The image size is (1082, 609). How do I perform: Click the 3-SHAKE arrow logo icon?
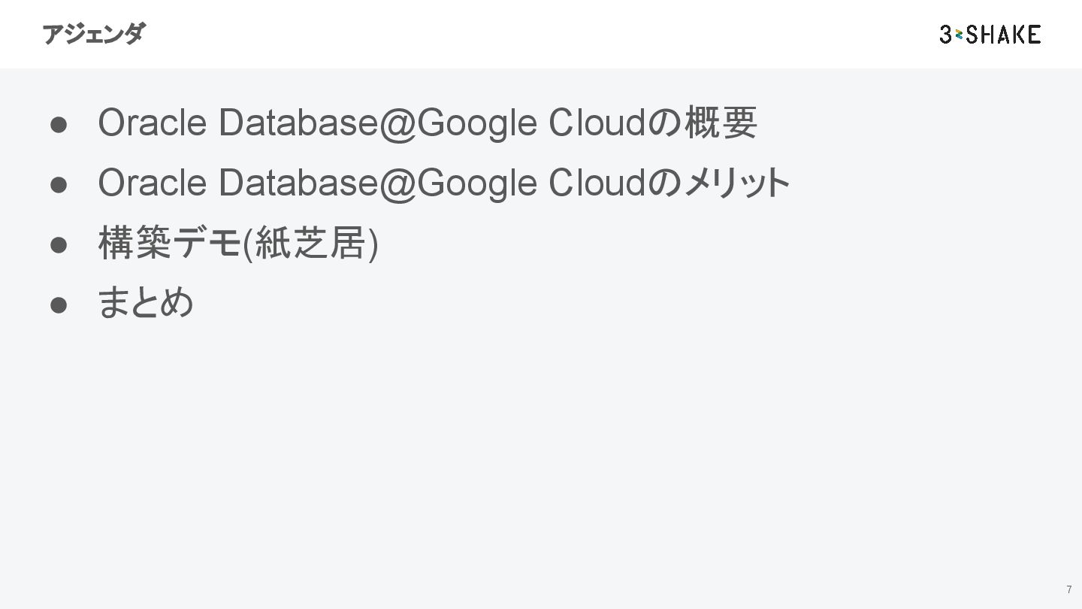pyautogui.click(x=960, y=35)
